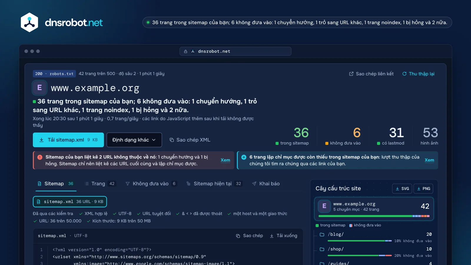Click Xem link in the blue notice
This screenshot has width=471, height=265.
pos(429,160)
